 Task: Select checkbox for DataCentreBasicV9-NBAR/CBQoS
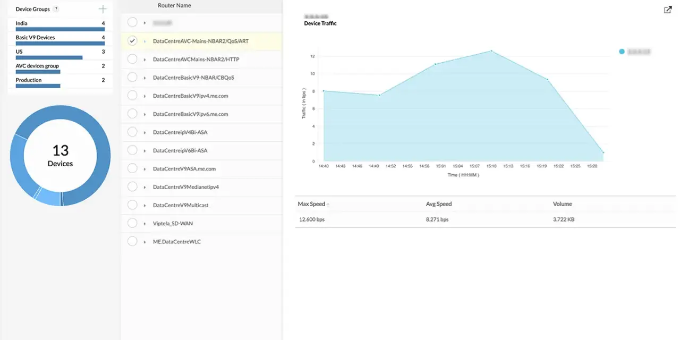132,78
